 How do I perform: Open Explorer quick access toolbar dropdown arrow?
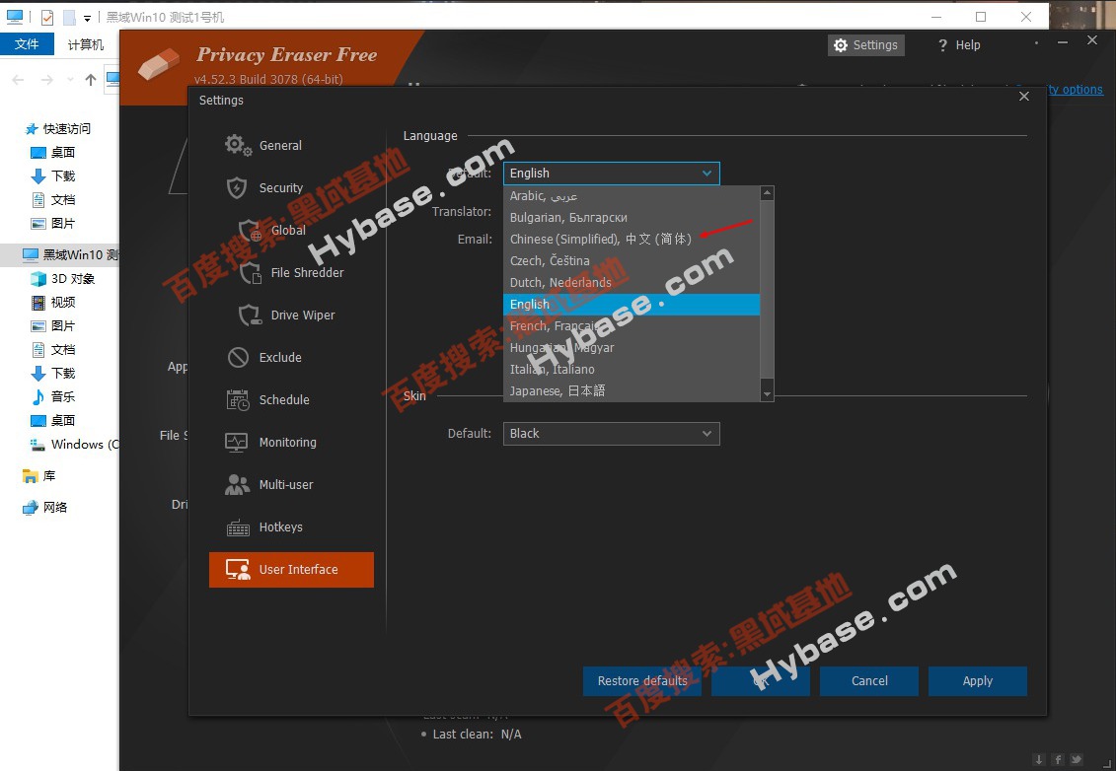click(x=87, y=18)
